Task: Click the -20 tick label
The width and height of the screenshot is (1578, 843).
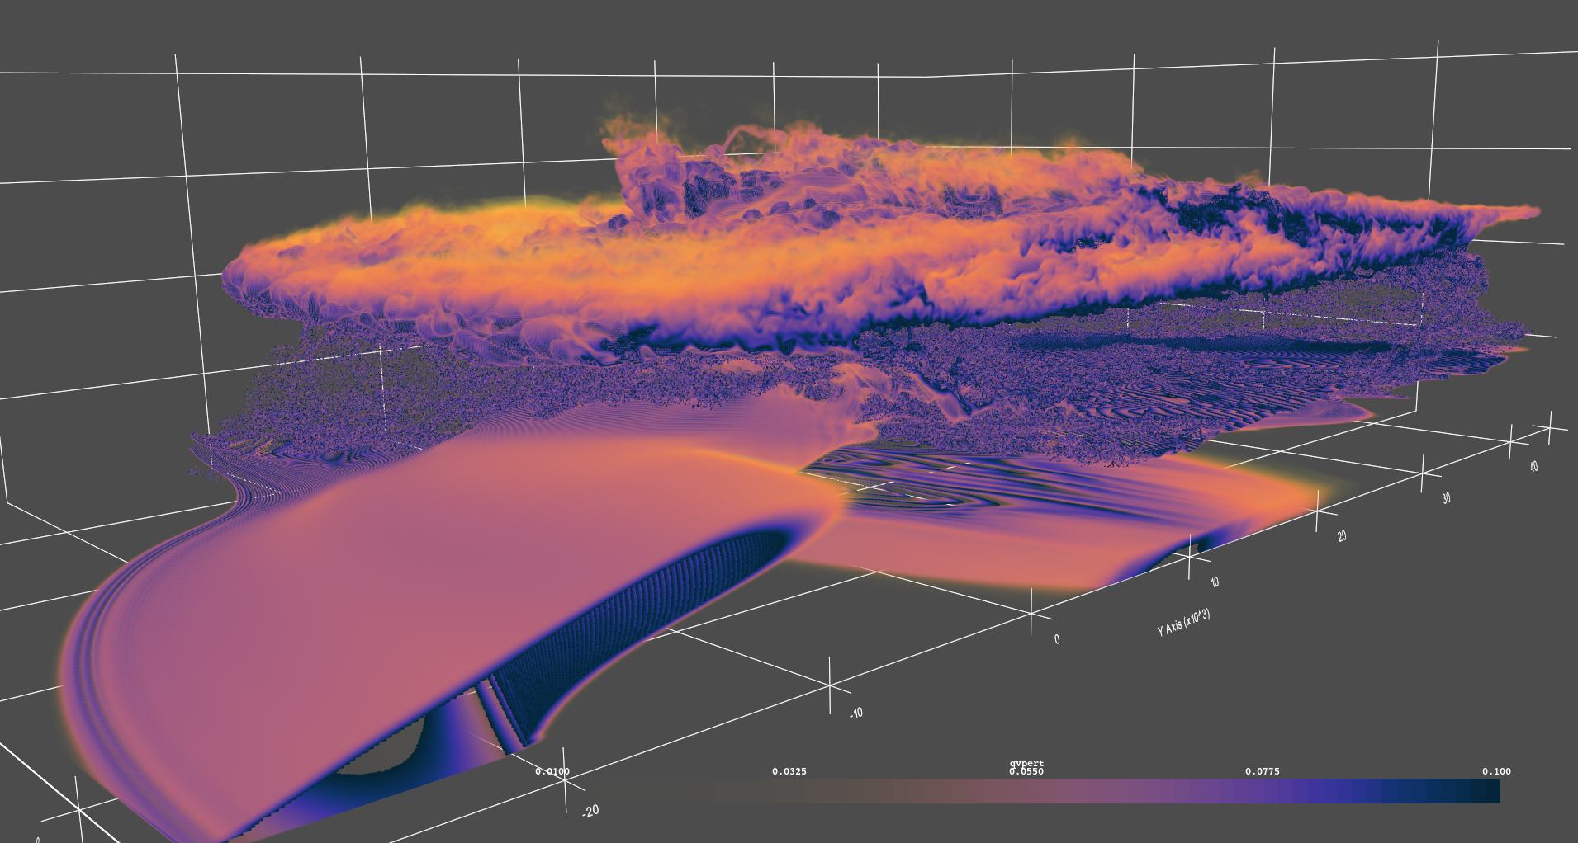Action: [x=589, y=809]
